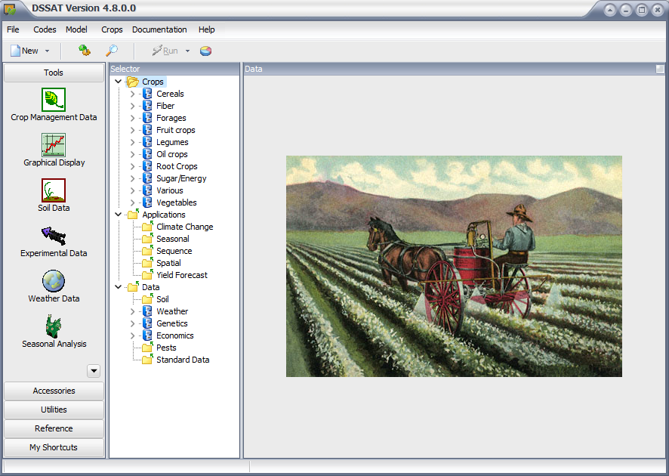Select the Tools panel header button
This screenshot has height=476, width=669.
(x=54, y=73)
